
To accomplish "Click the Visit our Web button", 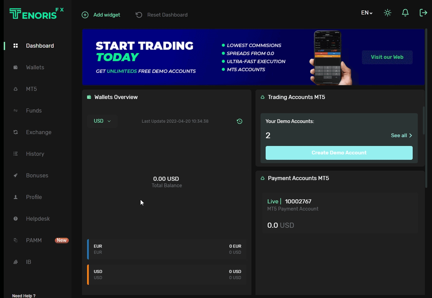I will (x=387, y=57).
